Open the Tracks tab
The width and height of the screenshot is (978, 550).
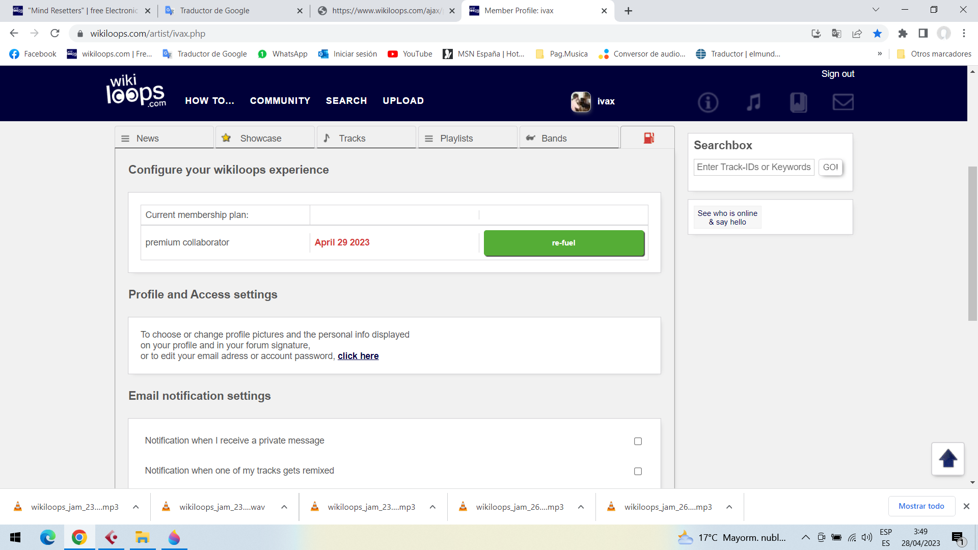click(x=366, y=138)
